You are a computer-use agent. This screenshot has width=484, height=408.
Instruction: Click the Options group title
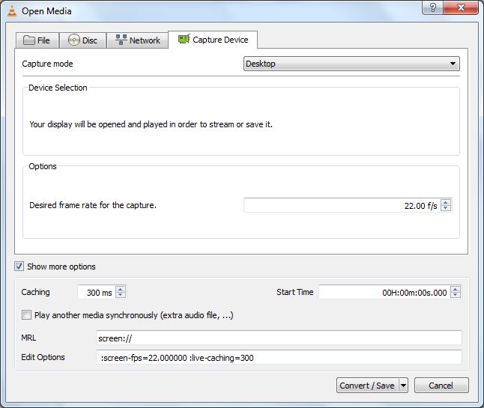(x=43, y=166)
